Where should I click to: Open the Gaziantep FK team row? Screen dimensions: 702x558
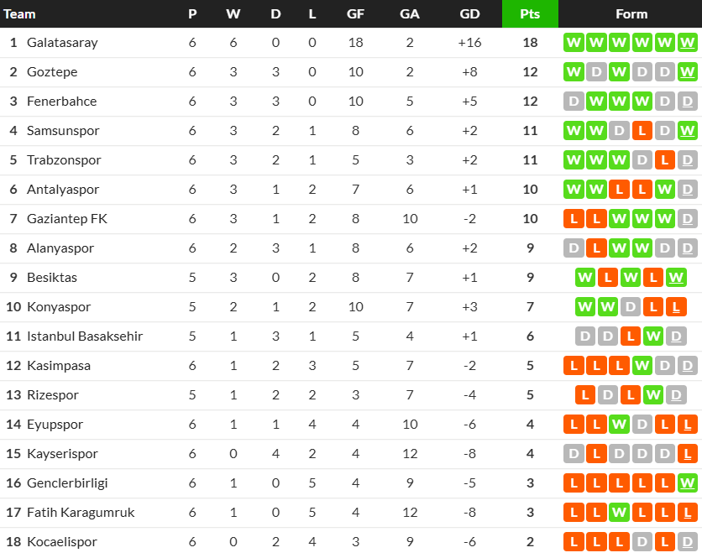pyautogui.click(x=351, y=219)
